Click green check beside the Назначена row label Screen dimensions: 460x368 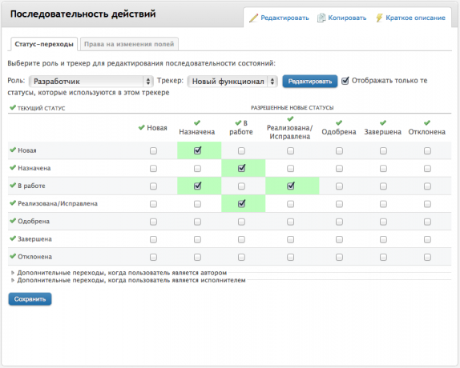13,167
